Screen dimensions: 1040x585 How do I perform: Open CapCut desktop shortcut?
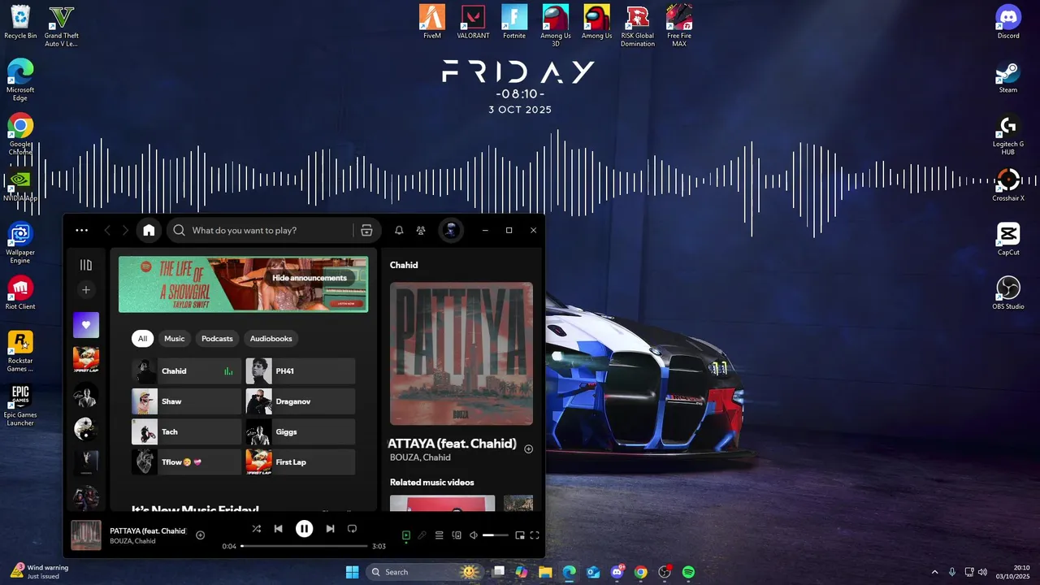pyautogui.click(x=1008, y=238)
